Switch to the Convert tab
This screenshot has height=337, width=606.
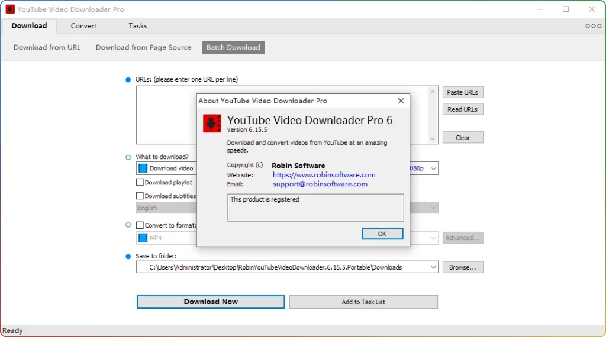click(x=83, y=26)
